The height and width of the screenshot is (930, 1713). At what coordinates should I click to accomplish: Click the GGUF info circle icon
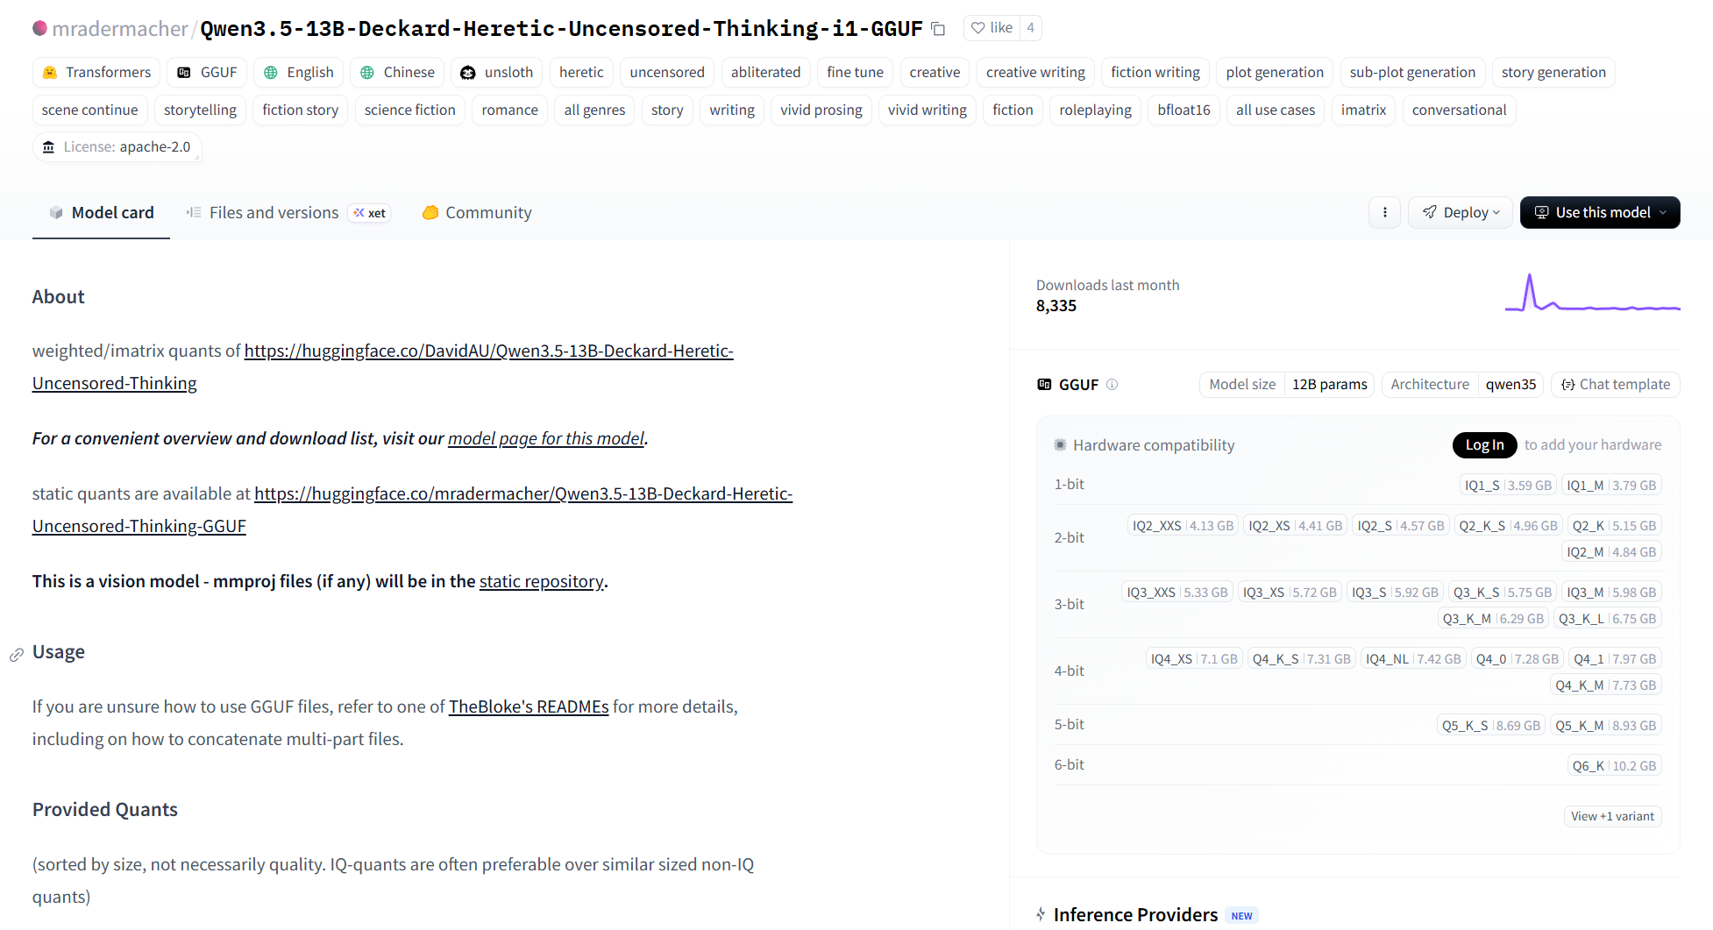1112,384
